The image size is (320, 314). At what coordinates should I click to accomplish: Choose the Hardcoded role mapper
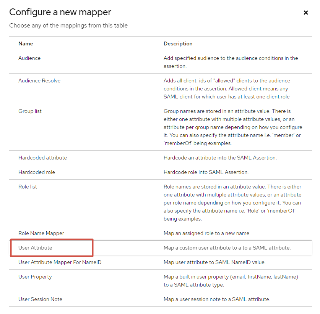(37, 172)
